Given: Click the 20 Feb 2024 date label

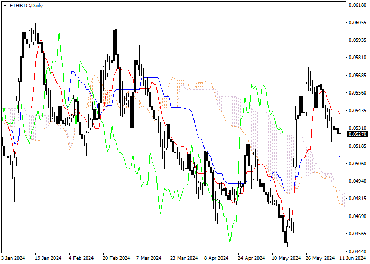Looking at the screenshot, I should click(116, 258).
